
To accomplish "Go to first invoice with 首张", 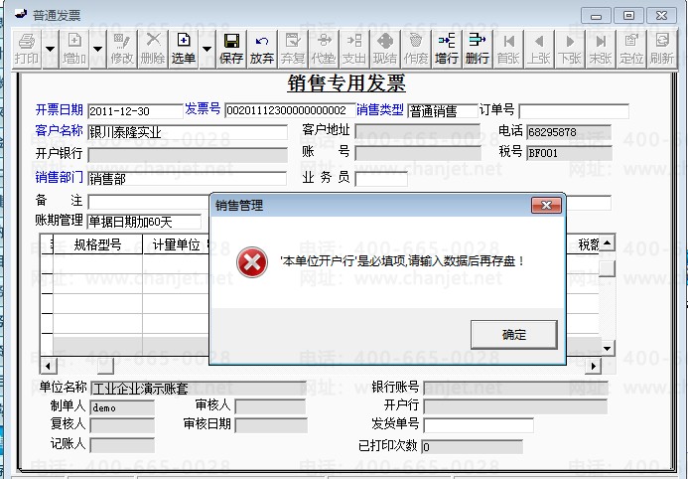I will [508, 49].
